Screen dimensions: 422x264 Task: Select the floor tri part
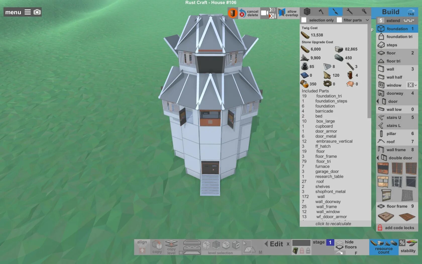[x=397, y=61]
